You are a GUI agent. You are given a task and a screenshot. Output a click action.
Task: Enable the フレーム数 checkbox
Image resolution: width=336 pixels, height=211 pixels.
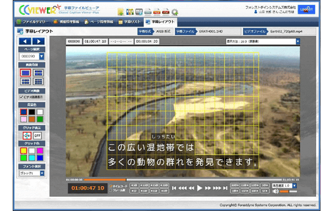click(x=111, y=190)
